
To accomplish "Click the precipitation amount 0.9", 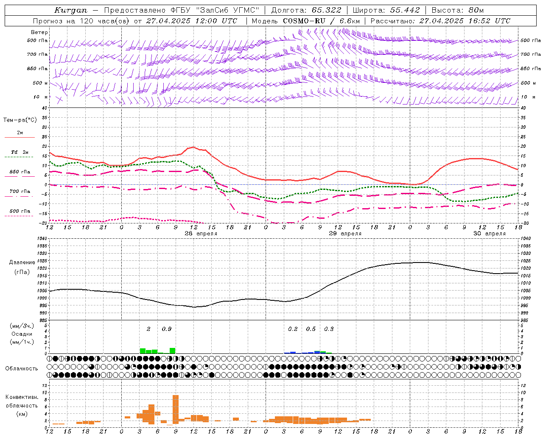I will pyautogui.click(x=167, y=329).
